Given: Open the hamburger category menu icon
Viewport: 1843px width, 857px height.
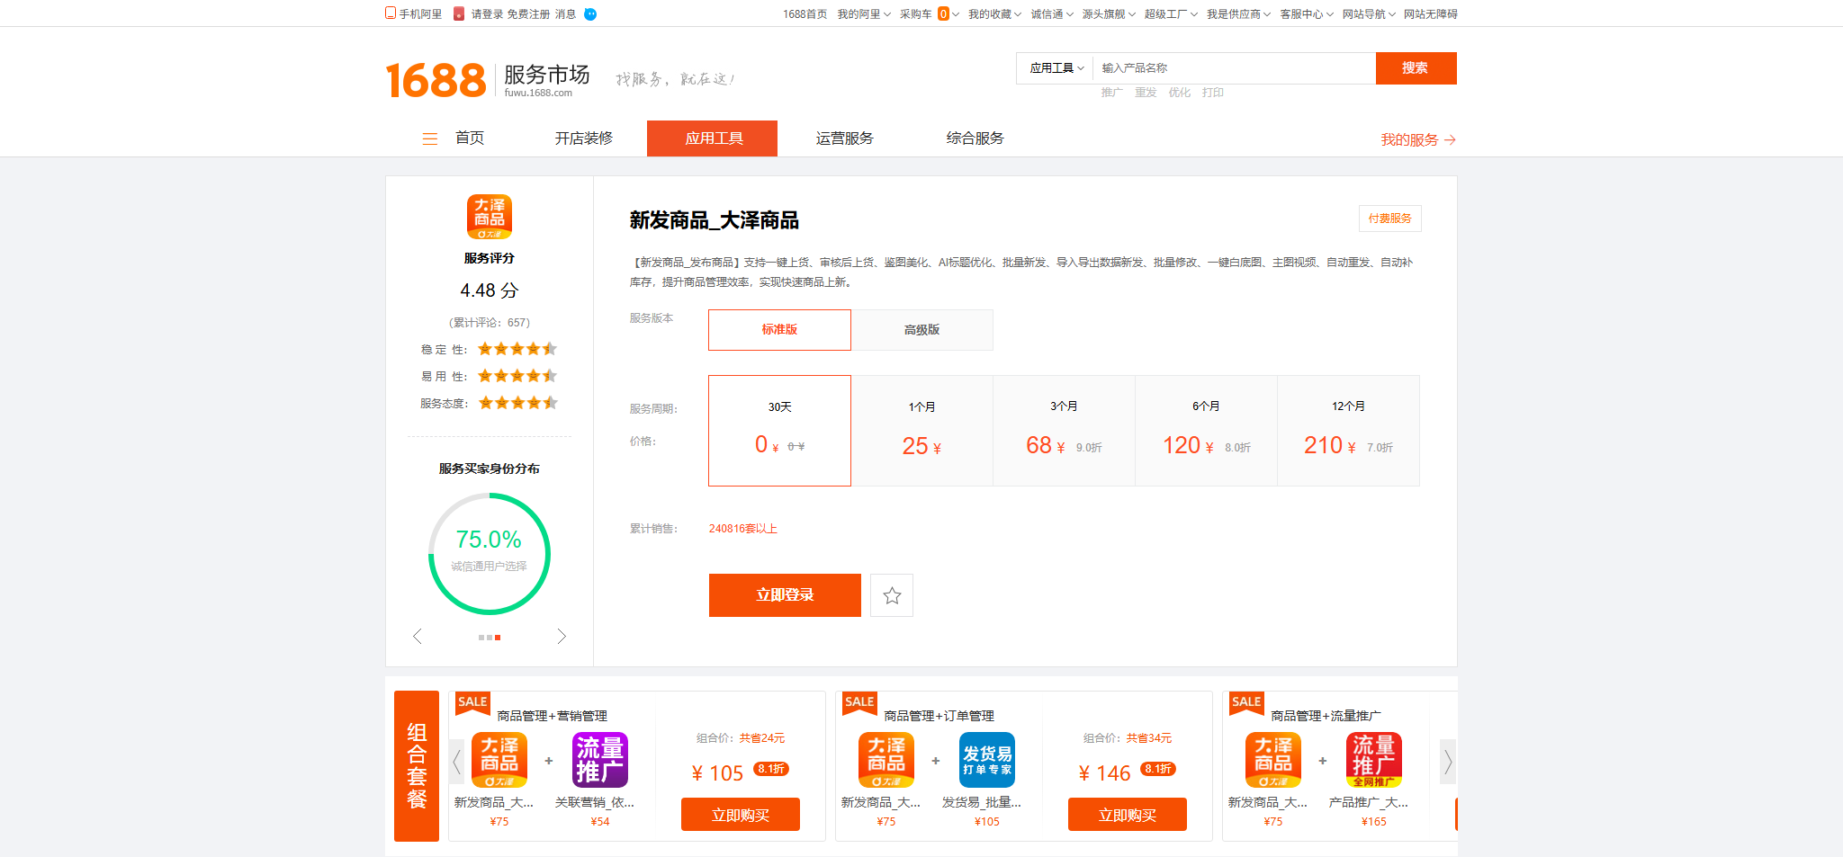Looking at the screenshot, I should point(430,138).
